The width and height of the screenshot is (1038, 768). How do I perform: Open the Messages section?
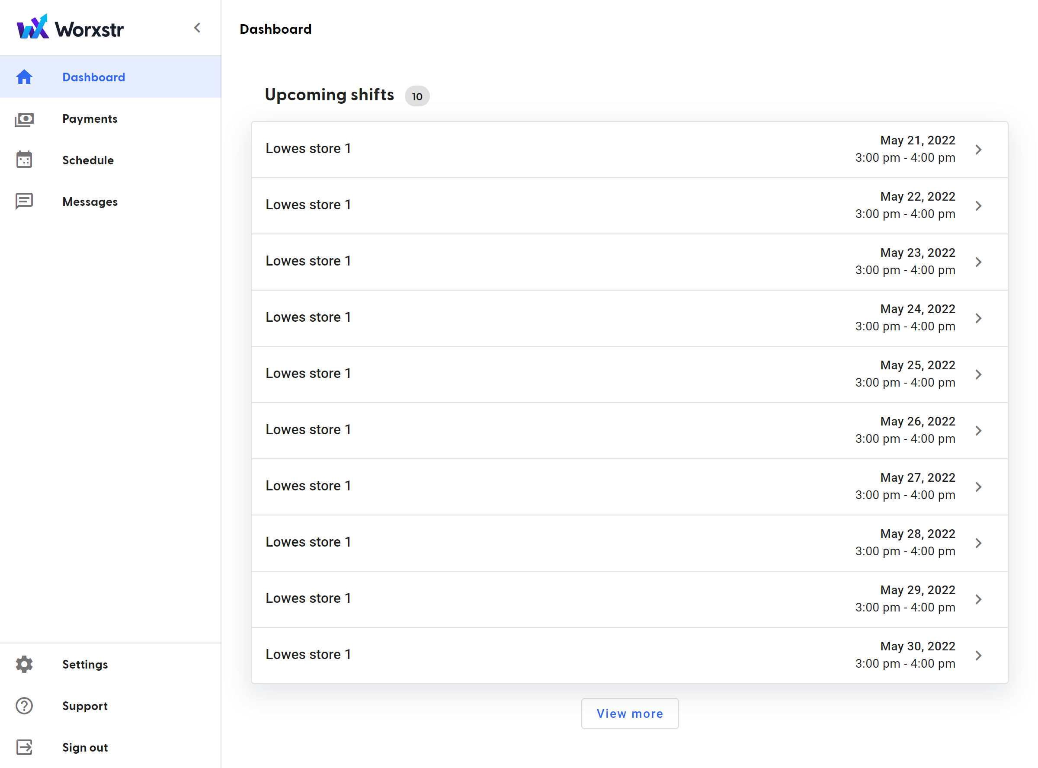90,202
